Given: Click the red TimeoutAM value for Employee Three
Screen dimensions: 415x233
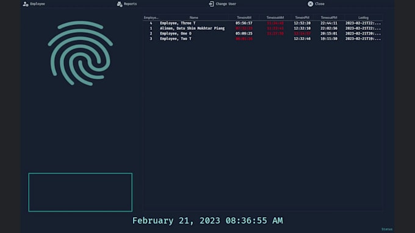Looking at the screenshot, I should pyautogui.click(x=275, y=23).
